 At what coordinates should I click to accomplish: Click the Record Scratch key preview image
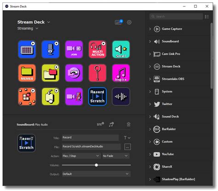click(26, 143)
